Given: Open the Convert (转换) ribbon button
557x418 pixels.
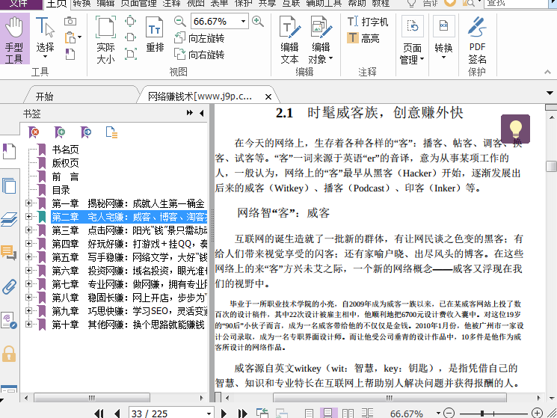Looking at the screenshot, I should (443, 38).
